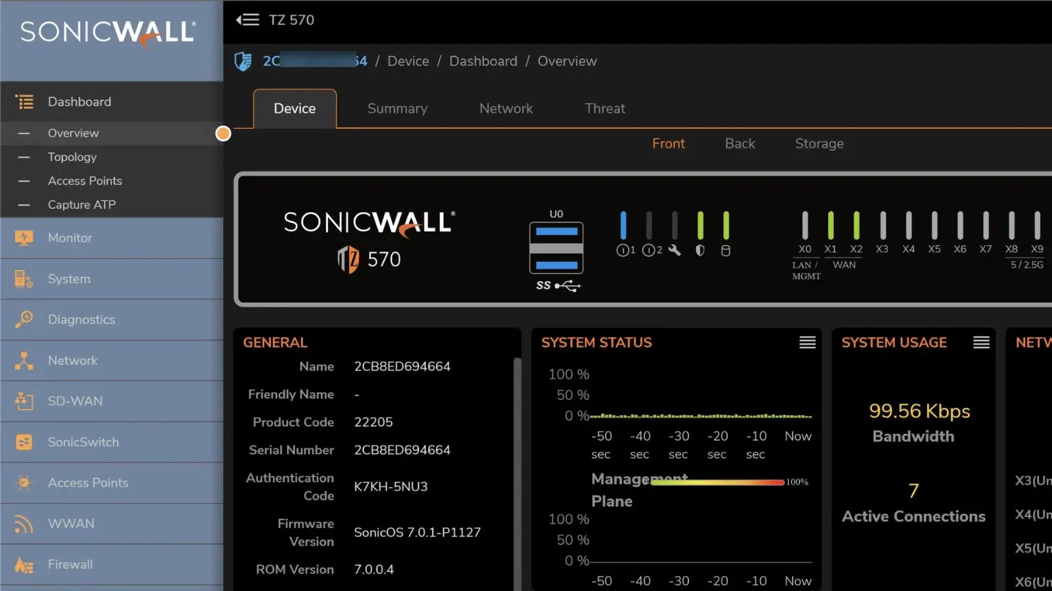This screenshot has width=1052, height=591.
Task: Click the ROM Version value 7.0.0.4
Action: click(x=374, y=570)
